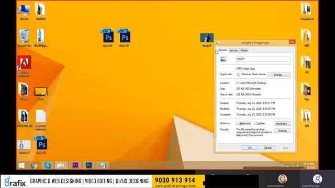Open the Advanced... attributes button
Image resolution: width=335 pixels, height=188 pixels.
(x=282, y=124)
